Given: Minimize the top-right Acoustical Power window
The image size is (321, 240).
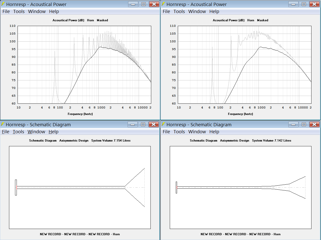Looking at the screenshot, I should click(x=293, y=4).
